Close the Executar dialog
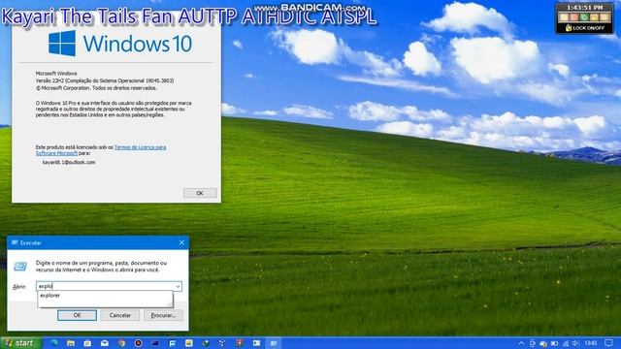This screenshot has height=349, width=621. [181, 242]
